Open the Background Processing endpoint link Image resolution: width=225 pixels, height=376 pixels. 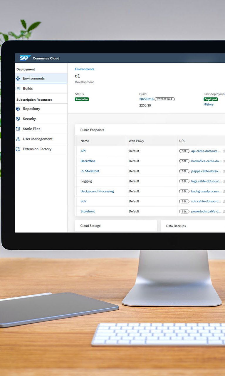pyautogui.click(x=97, y=191)
